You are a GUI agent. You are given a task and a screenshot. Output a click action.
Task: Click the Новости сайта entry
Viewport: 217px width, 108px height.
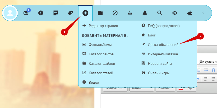[160, 63]
